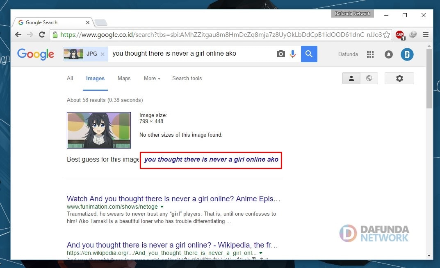The image size is (440, 268).
Task: Remove the JPG image chip from search
Action: click(x=103, y=54)
